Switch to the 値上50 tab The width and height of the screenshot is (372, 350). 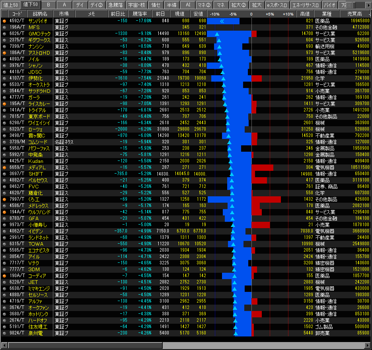tap(10, 5)
